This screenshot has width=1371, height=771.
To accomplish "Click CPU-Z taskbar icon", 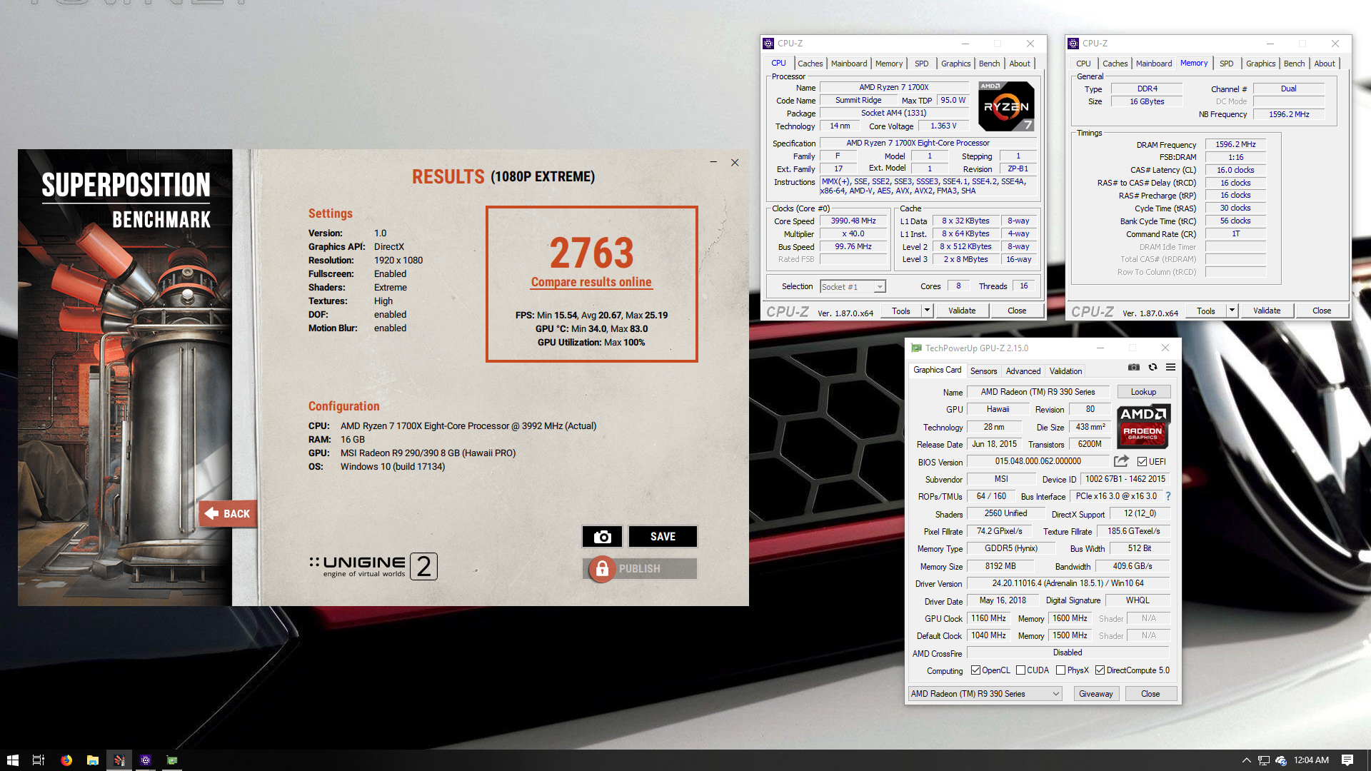I will [146, 760].
